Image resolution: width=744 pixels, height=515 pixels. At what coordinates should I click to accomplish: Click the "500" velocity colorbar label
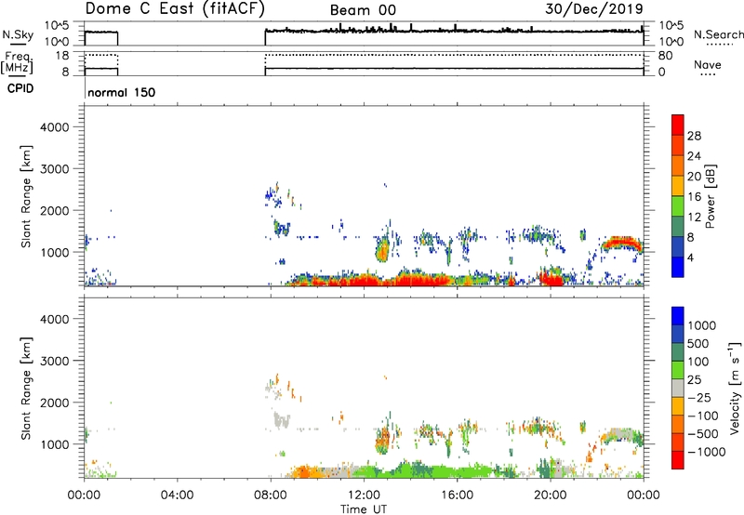click(x=698, y=344)
